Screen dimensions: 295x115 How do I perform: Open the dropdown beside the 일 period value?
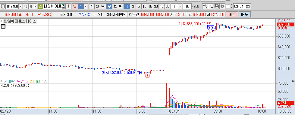86,7
